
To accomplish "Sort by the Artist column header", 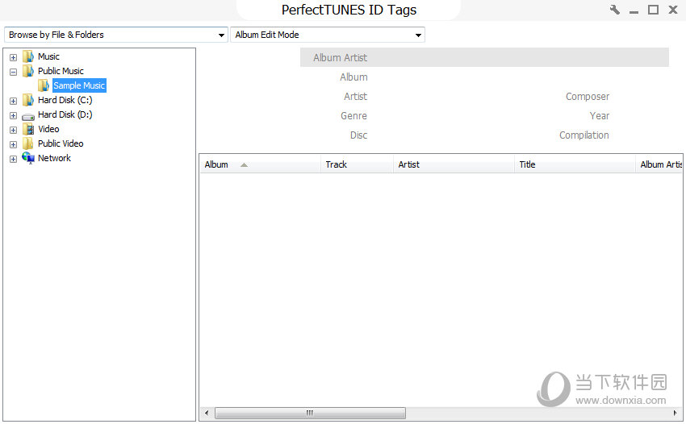I will coord(454,164).
